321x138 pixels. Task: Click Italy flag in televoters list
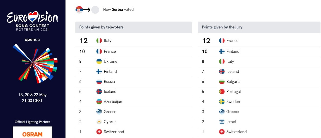point(99,41)
